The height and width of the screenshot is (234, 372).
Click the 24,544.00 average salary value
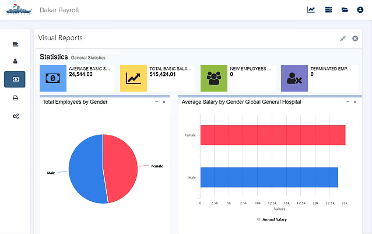pyautogui.click(x=80, y=74)
